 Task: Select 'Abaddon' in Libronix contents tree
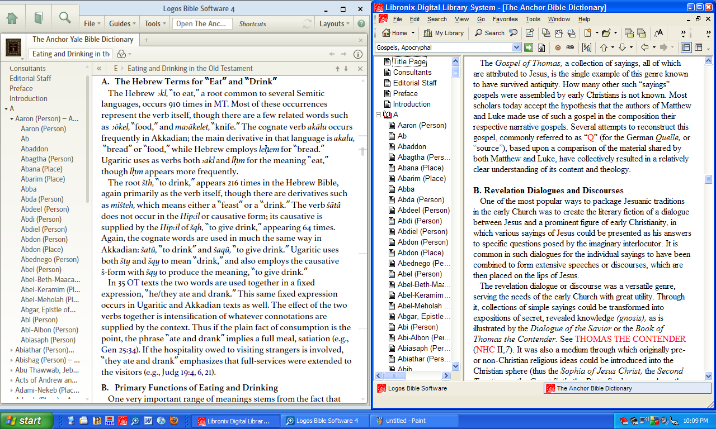pyautogui.click(x=412, y=147)
